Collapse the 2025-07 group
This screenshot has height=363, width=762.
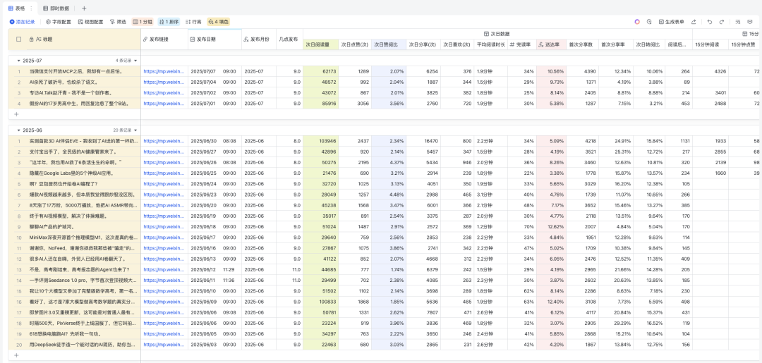click(19, 61)
